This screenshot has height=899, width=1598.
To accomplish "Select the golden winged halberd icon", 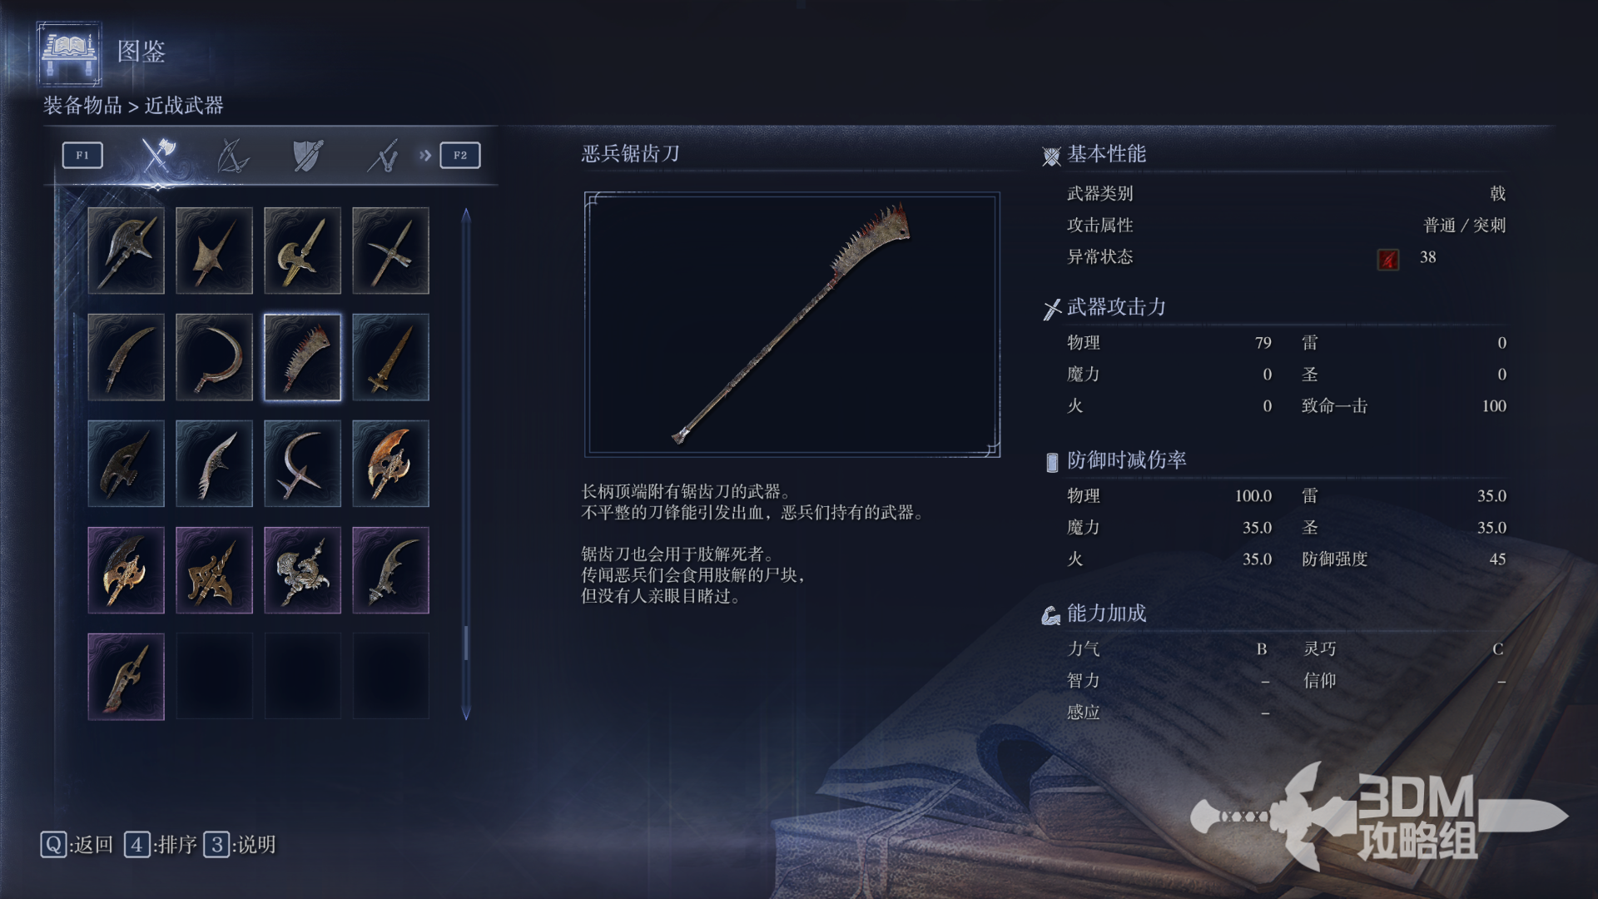I will coord(126,570).
